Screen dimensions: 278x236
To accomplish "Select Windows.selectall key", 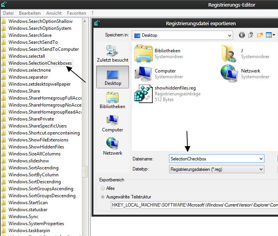I will pyautogui.click(x=27, y=56).
